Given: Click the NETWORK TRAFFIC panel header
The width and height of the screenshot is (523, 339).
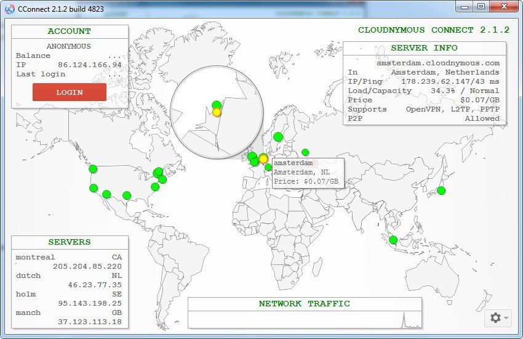Looking at the screenshot, I should click(305, 304).
